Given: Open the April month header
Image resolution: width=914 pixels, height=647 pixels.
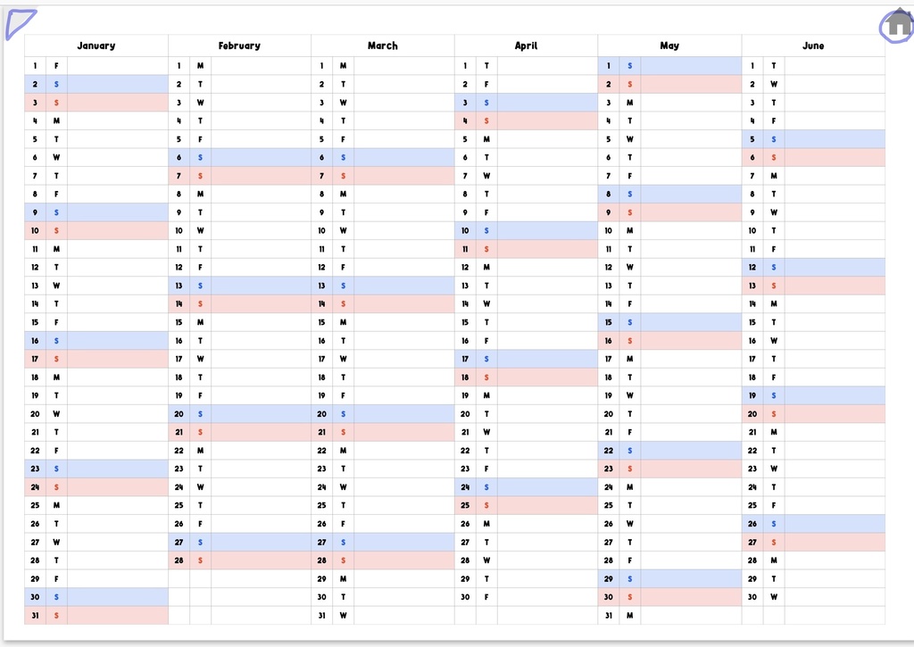Looking at the screenshot, I should (x=526, y=46).
